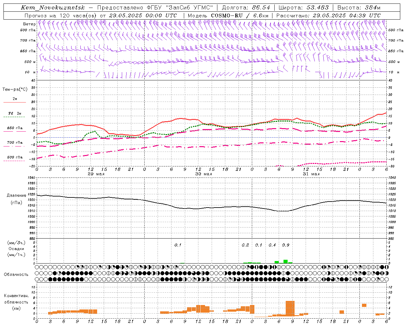Click the 'Высота: 384м' header value
This screenshot has width=405, height=324.
click(359, 8)
